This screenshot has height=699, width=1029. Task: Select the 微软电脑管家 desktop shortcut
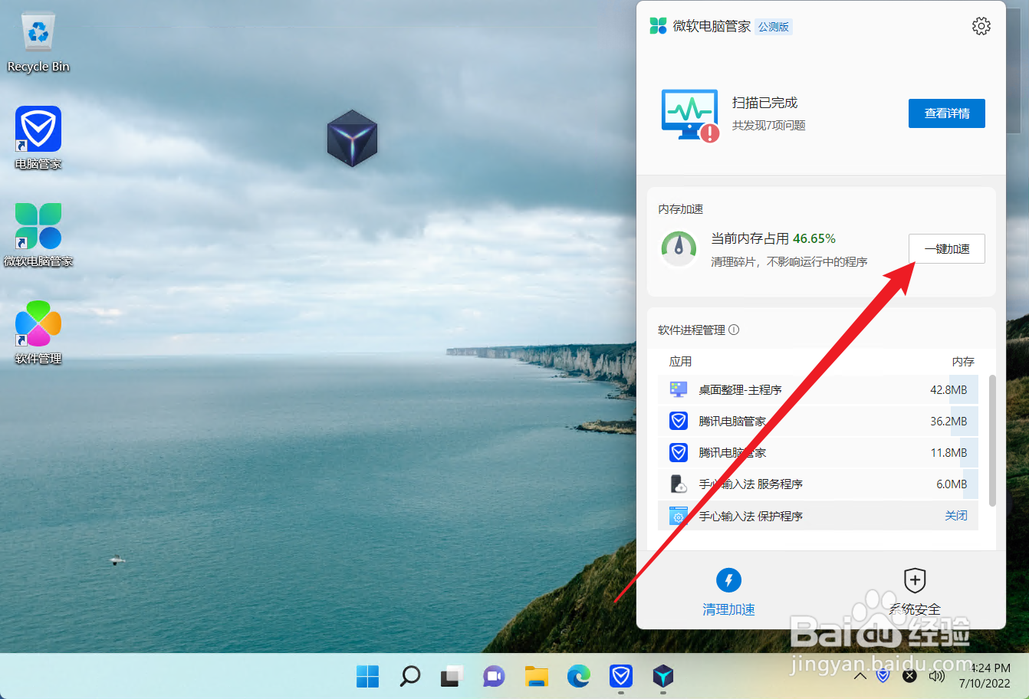pos(38,235)
